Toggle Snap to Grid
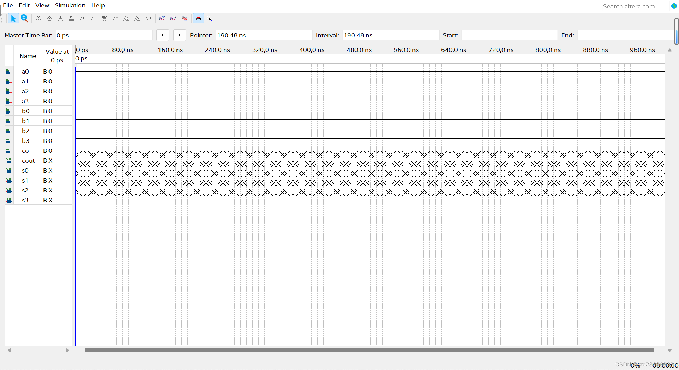The width and height of the screenshot is (679, 370). pos(209,18)
